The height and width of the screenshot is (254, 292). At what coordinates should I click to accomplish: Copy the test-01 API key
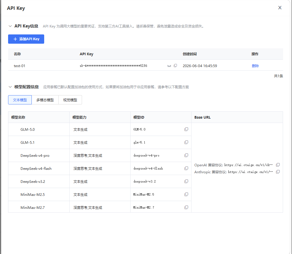point(175,66)
